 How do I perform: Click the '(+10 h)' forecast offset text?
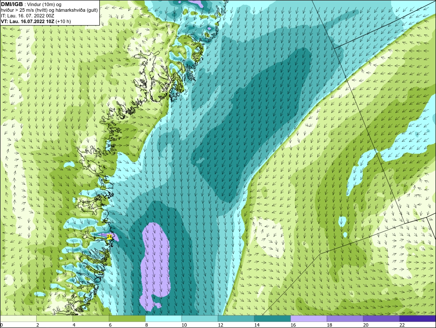[63, 21]
